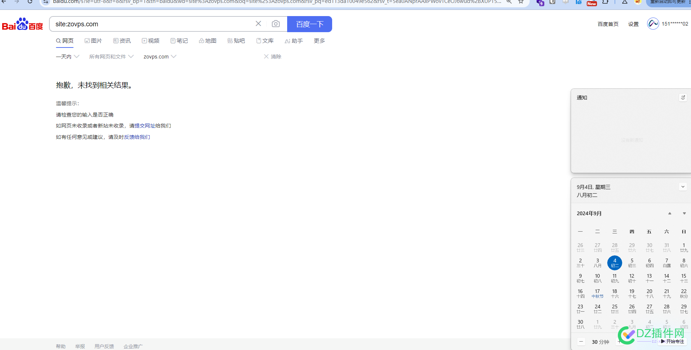Expand the 一天内 time filter dropdown

tap(68, 57)
